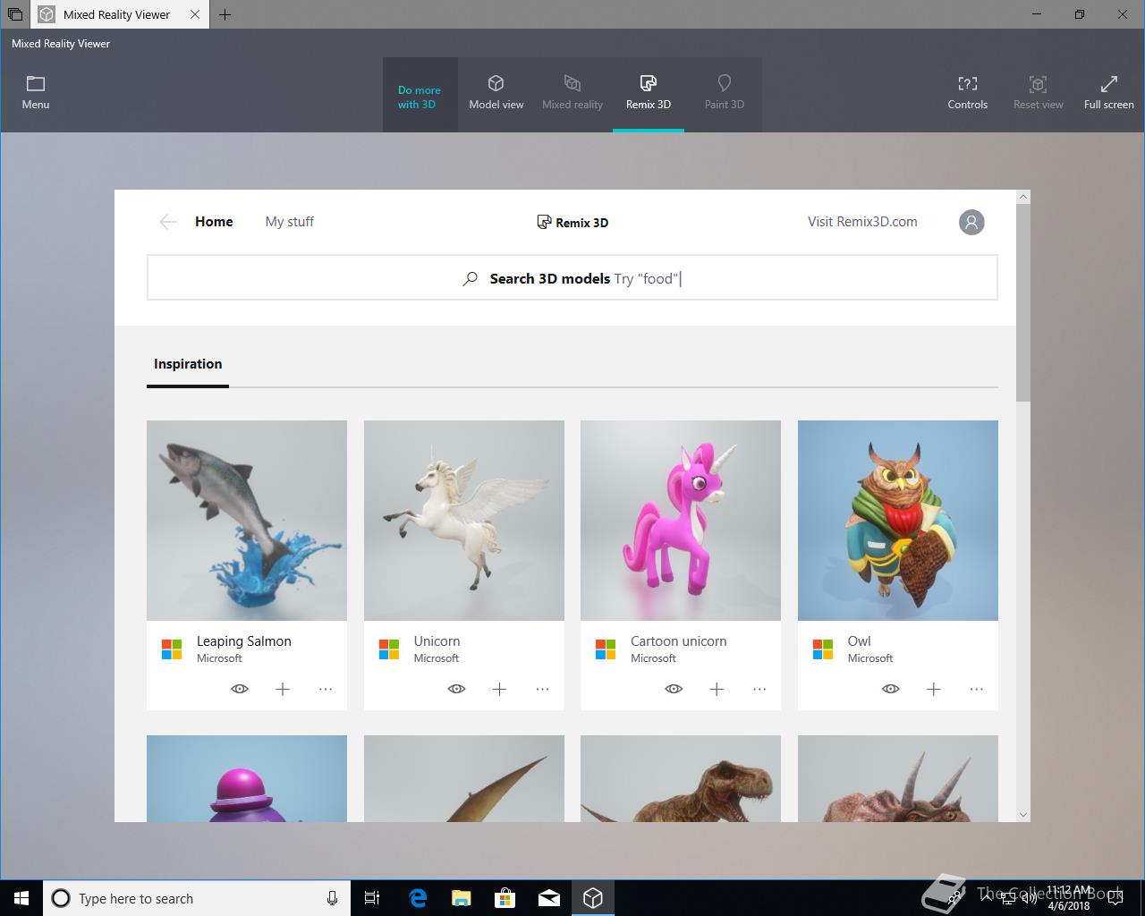This screenshot has height=916, width=1145.
Task: Add Unicorn with plus icon
Action: (x=499, y=689)
